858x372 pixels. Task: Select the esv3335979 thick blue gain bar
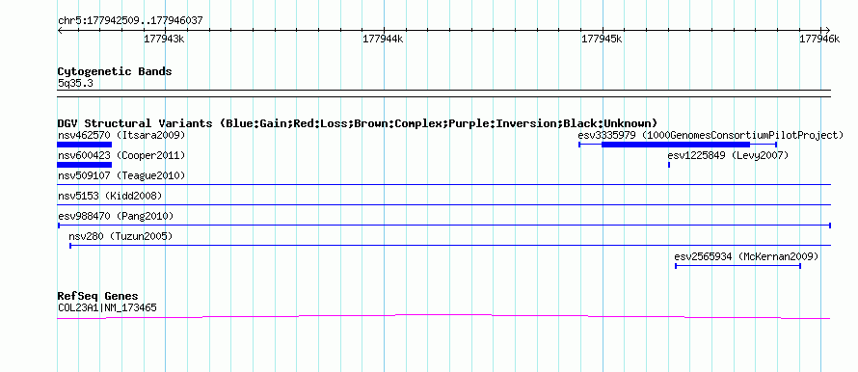[675, 145]
